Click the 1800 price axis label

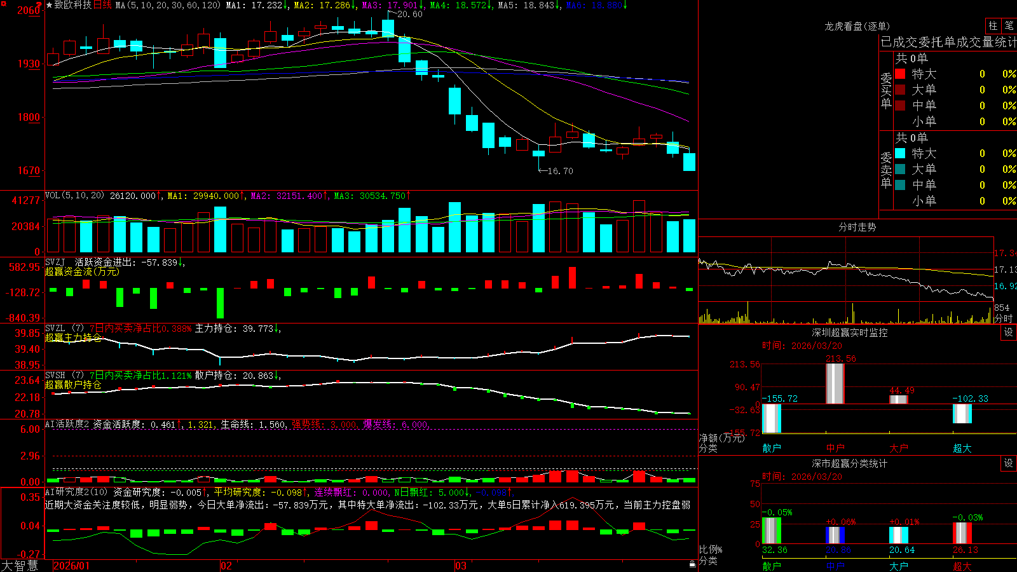tap(29, 117)
